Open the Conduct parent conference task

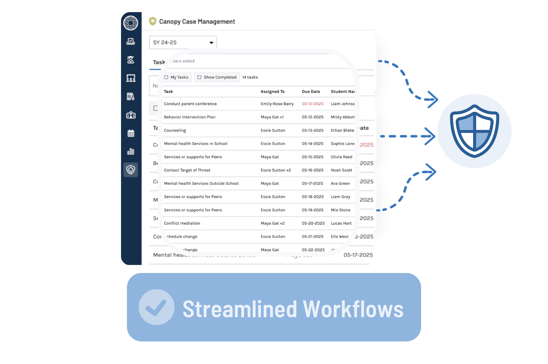tap(190, 104)
